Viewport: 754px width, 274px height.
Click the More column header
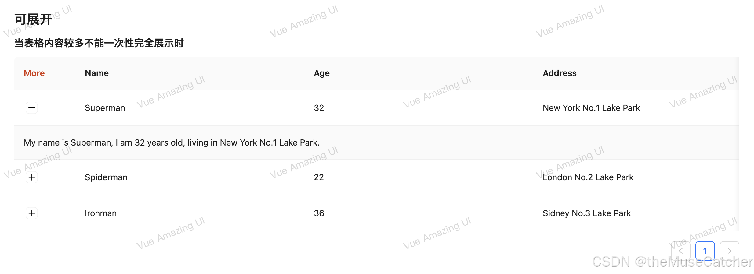(34, 73)
